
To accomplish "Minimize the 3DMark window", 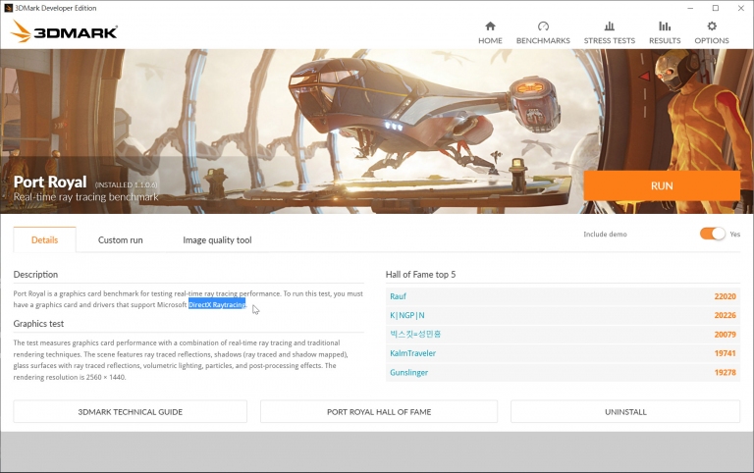I will click(x=690, y=8).
